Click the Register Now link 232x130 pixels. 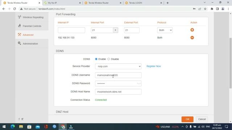coord(154,66)
